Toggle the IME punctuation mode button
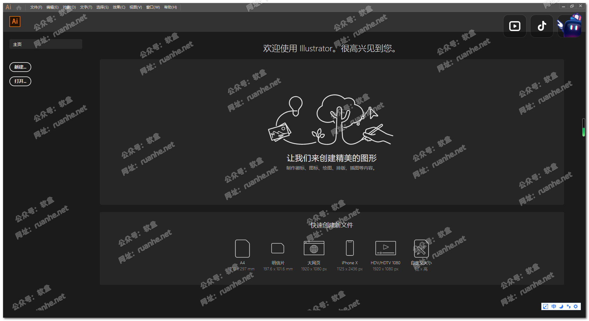 (x=568, y=306)
